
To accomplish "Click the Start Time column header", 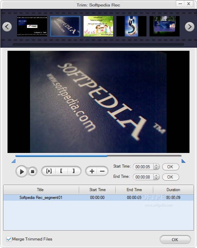I will pos(97,190).
